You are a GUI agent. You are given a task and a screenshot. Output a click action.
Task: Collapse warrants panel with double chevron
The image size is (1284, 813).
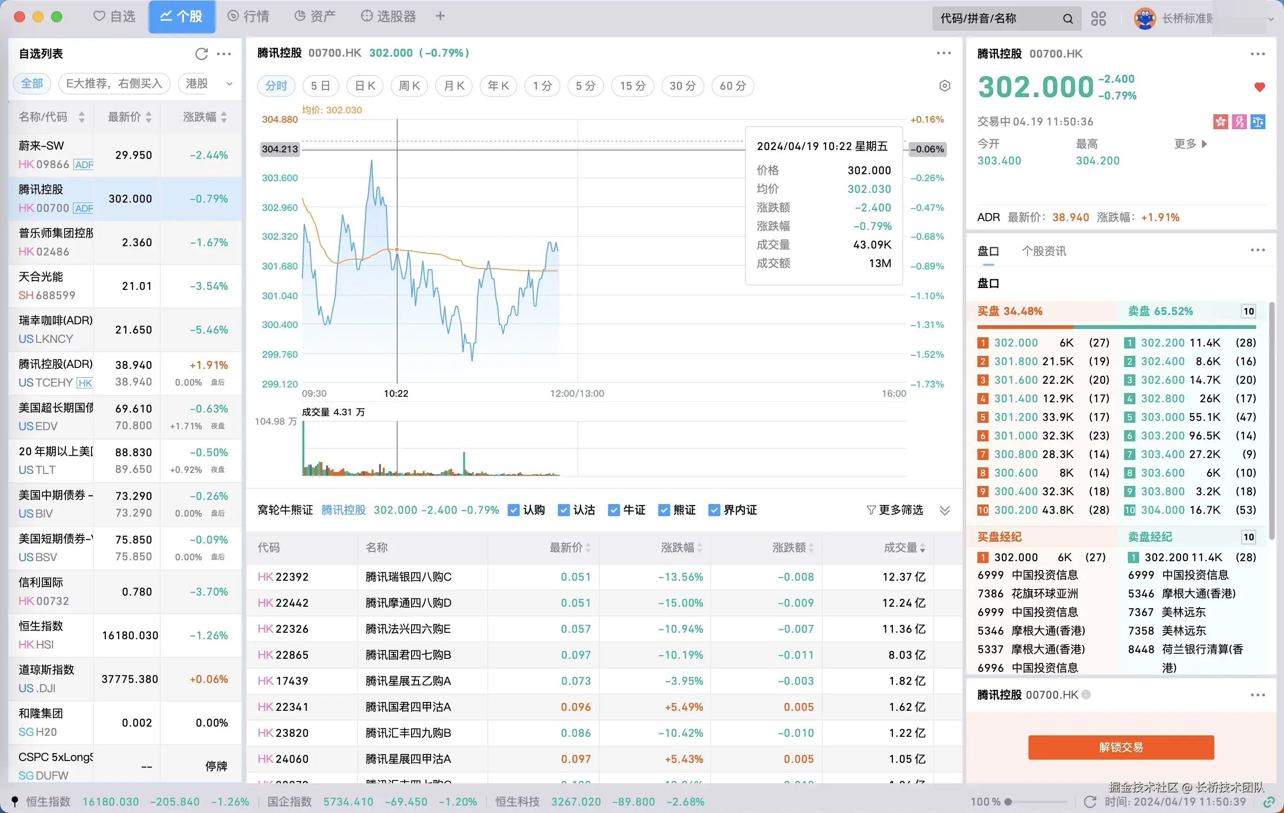tap(944, 510)
